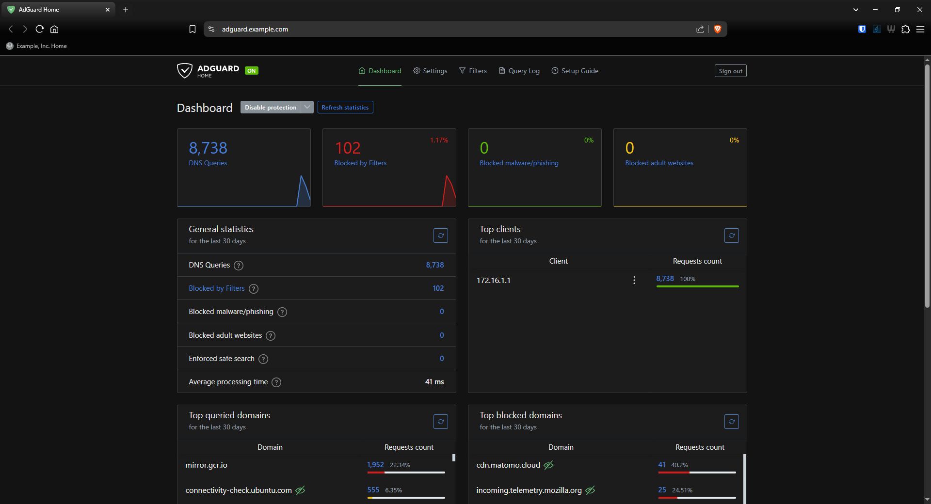Viewport: 931px width, 504px height.
Task: Click the Bitwarden extension icon
Action: [862, 29]
